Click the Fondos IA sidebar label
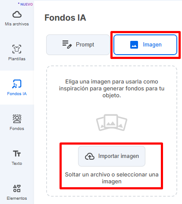182x204 pixels. [x=17, y=94]
